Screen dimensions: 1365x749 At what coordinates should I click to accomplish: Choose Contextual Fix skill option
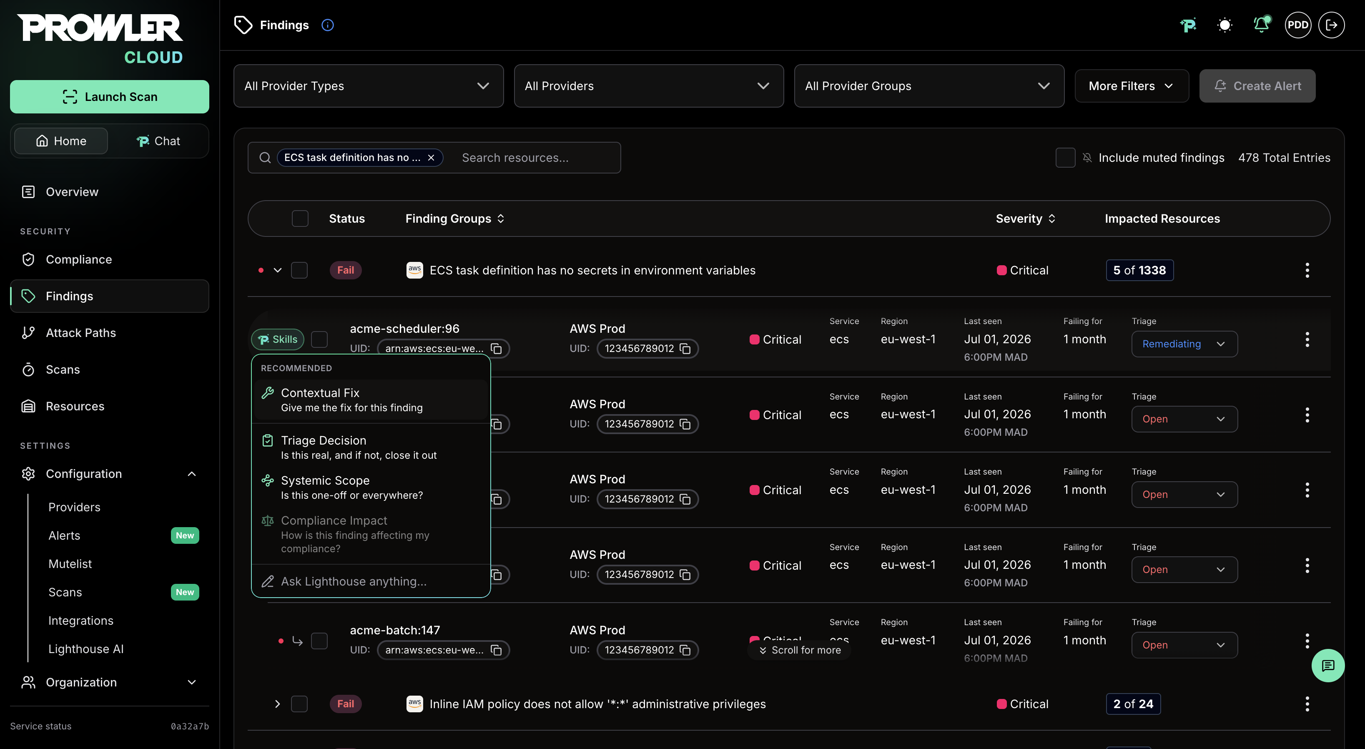(x=370, y=400)
